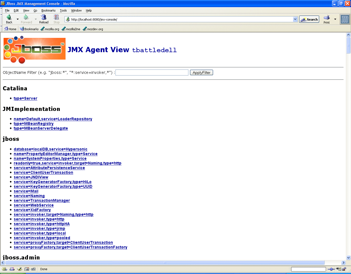Open the Back button history dropdown arrow
The image size is (351, 274).
(18, 19)
